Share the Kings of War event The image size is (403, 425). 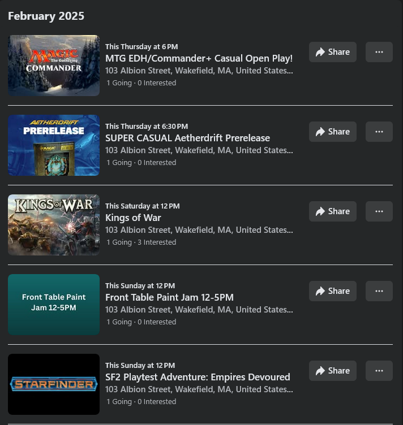(333, 211)
